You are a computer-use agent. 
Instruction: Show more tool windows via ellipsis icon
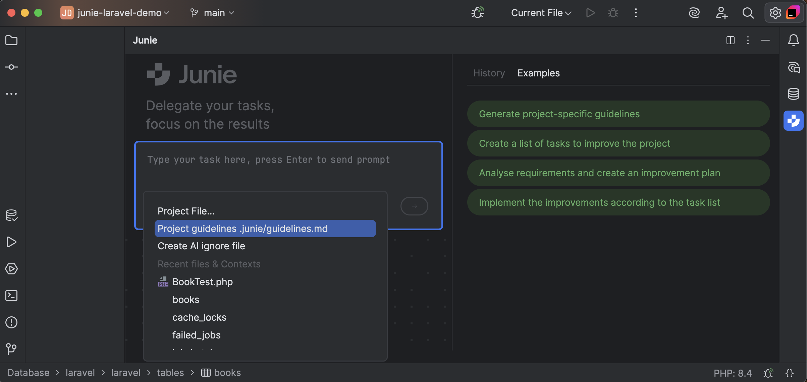[x=11, y=94]
